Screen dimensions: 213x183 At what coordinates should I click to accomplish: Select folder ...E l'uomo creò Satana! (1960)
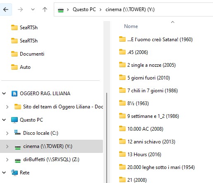click(x=156, y=40)
